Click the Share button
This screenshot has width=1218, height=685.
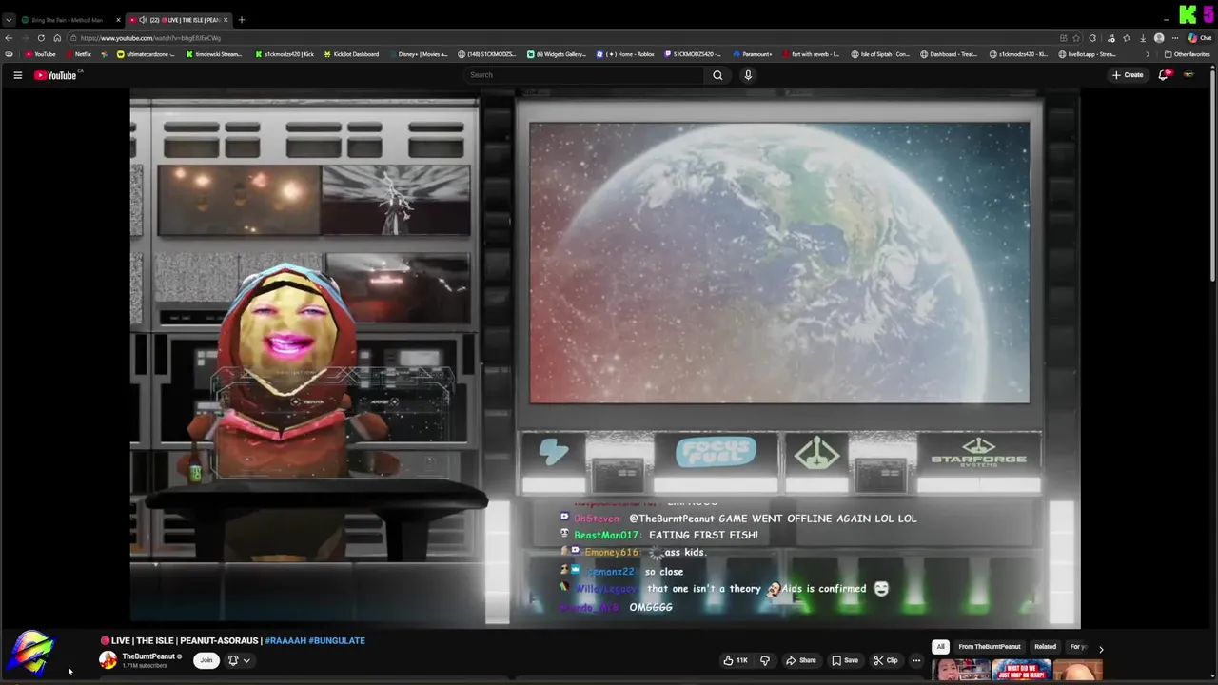(801, 660)
